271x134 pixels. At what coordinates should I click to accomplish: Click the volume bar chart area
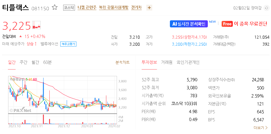(x=62, y=119)
